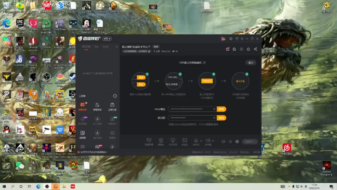Open WPS Office desktop shortcut

click(60, 132)
